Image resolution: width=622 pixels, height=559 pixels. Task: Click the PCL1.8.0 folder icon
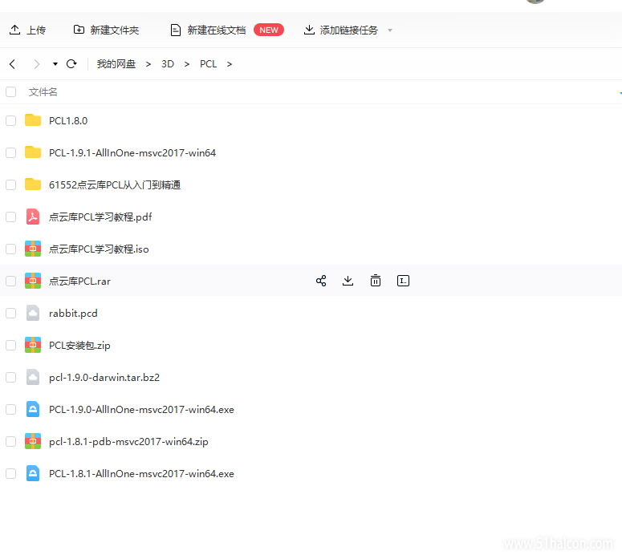33,120
